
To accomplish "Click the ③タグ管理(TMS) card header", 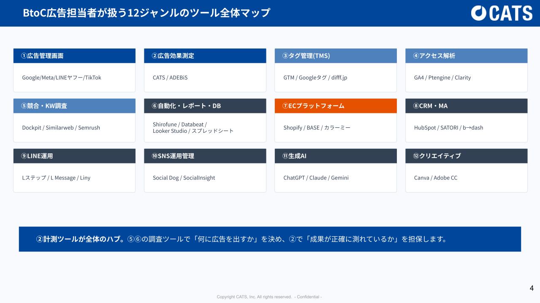I will point(336,56).
